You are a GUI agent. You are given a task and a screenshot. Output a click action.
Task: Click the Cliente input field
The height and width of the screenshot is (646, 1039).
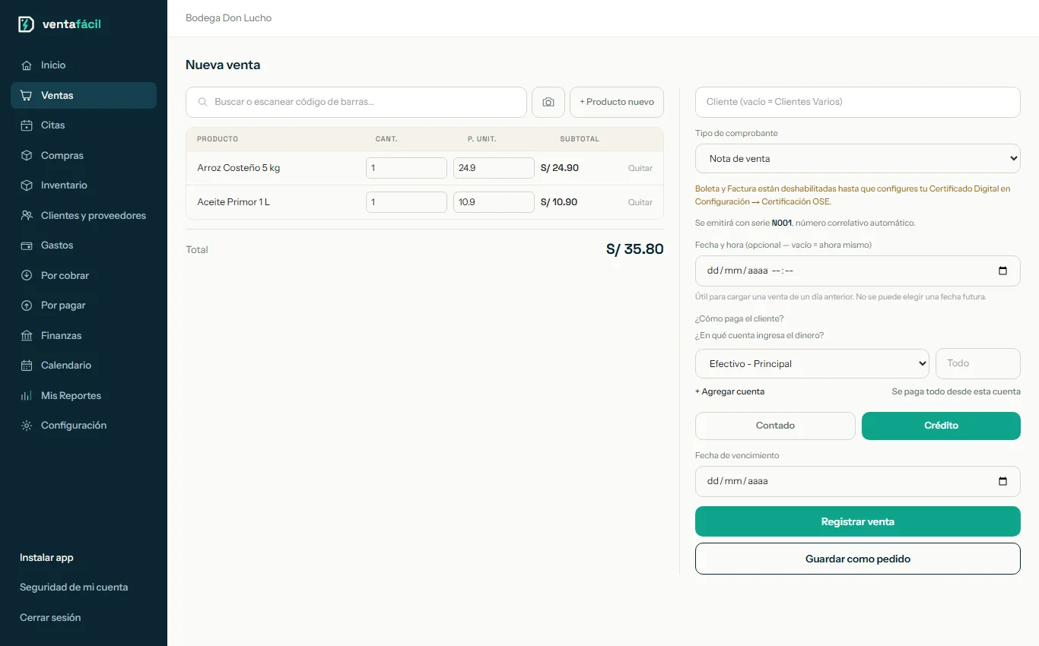pyautogui.click(x=858, y=102)
